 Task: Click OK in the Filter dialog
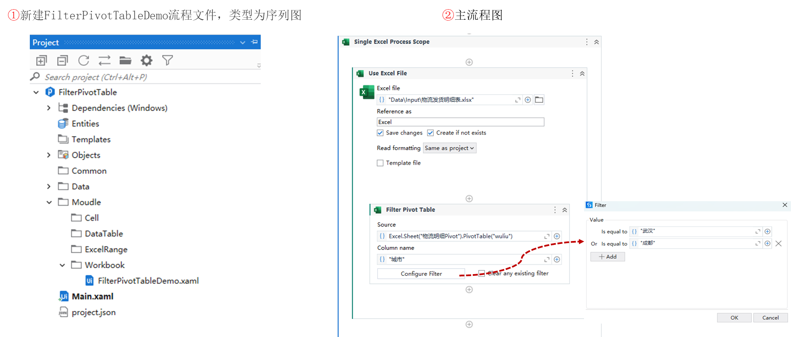[734, 318]
